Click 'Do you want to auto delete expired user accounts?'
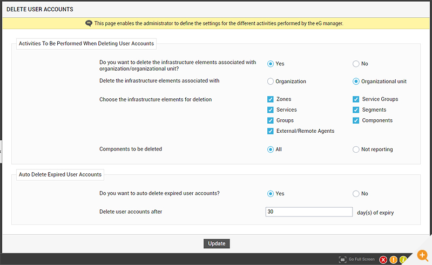 point(159,193)
